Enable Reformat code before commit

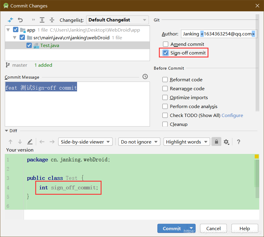click(x=165, y=80)
